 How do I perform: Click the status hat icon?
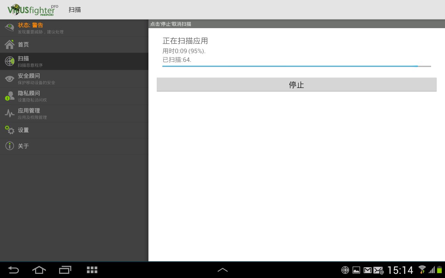point(9,28)
